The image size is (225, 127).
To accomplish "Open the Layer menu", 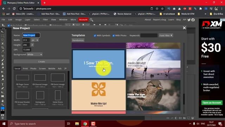I will tap(27, 20).
